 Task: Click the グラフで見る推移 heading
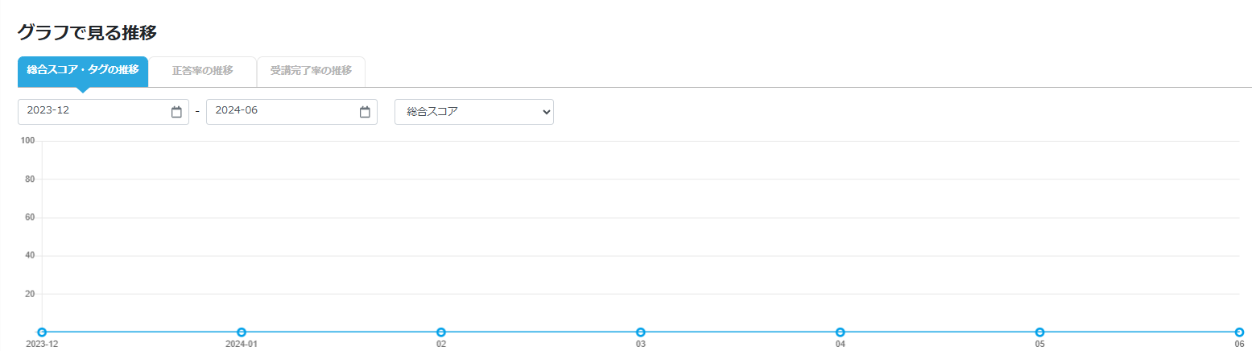pyautogui.click(x=87, y=33)
